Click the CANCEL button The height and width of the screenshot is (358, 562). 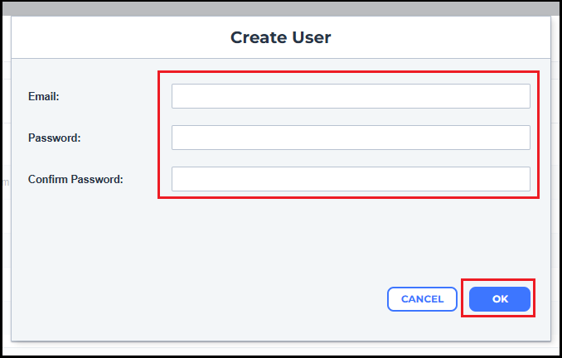422,299
